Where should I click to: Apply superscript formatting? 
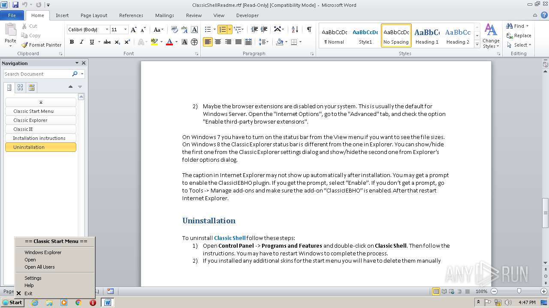(127, 42)
